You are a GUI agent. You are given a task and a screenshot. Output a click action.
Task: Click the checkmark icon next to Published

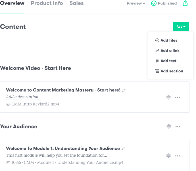tap(154, 3)
